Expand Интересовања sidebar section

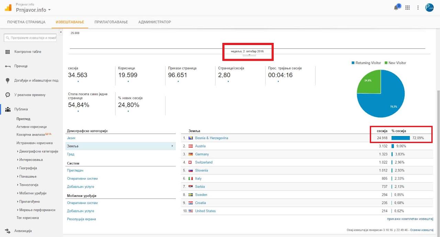point(30,160)
